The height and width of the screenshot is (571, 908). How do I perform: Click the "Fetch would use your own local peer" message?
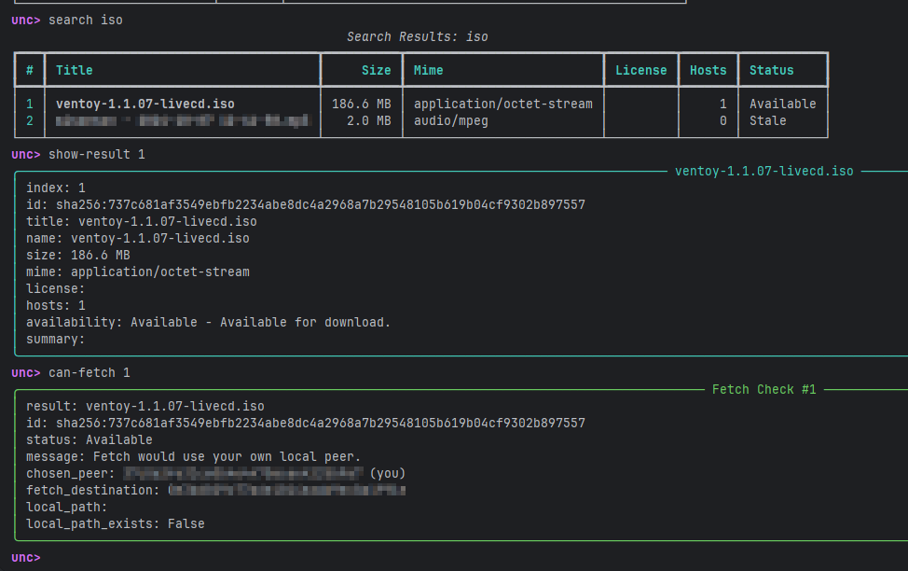(227, 456)
